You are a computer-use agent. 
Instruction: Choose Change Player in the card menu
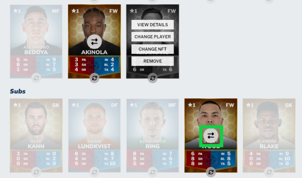point(153,37)
